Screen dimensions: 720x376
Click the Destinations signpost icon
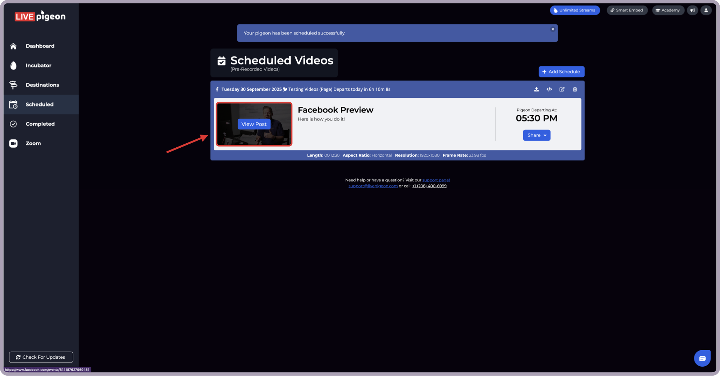13,85
